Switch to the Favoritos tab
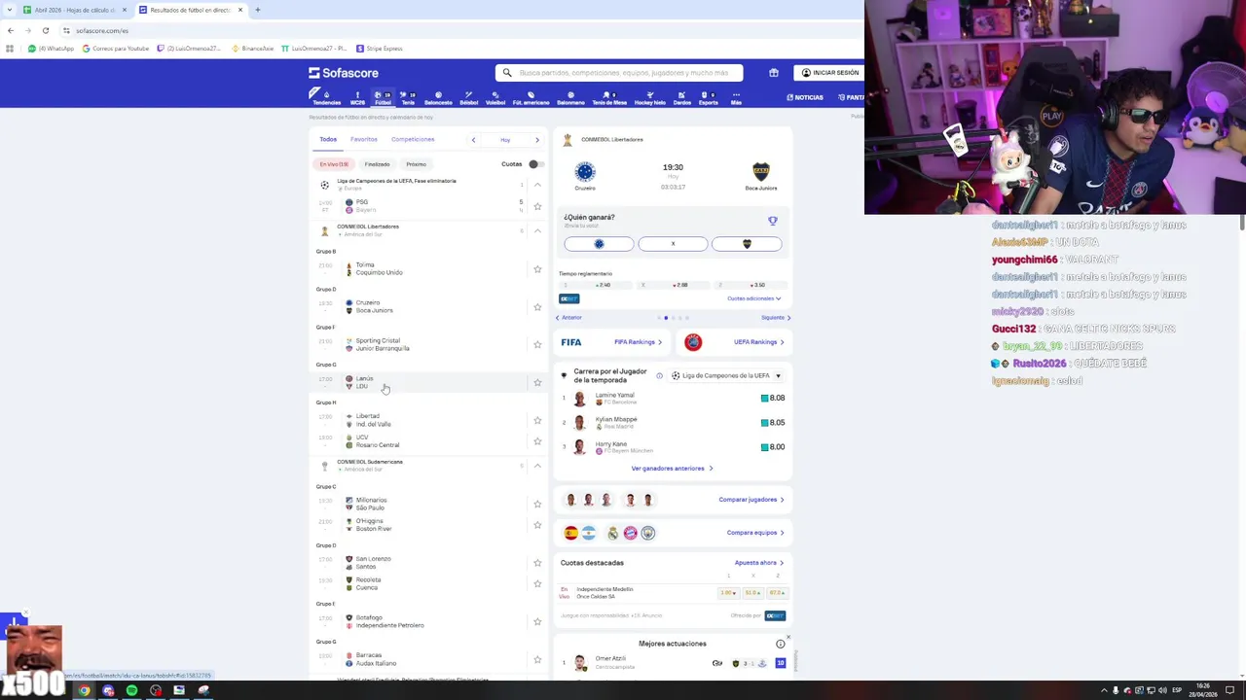Screen dimensions: 1246x700 [x=364, y=140]
